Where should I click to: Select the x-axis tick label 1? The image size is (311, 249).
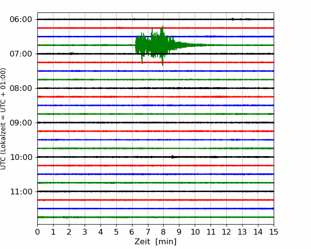point(53,232)
